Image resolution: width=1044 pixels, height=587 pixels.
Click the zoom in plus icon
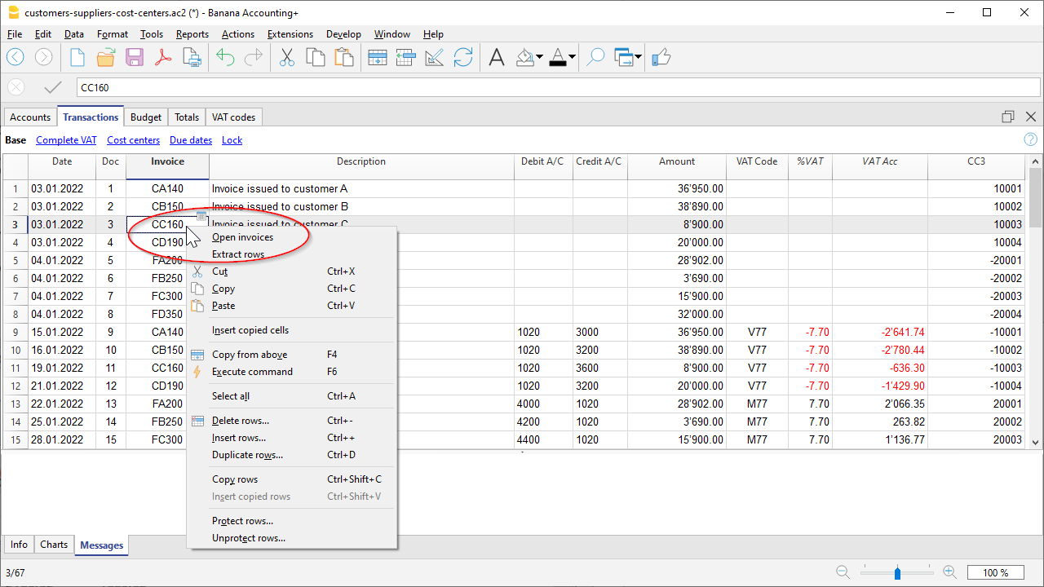950,572
